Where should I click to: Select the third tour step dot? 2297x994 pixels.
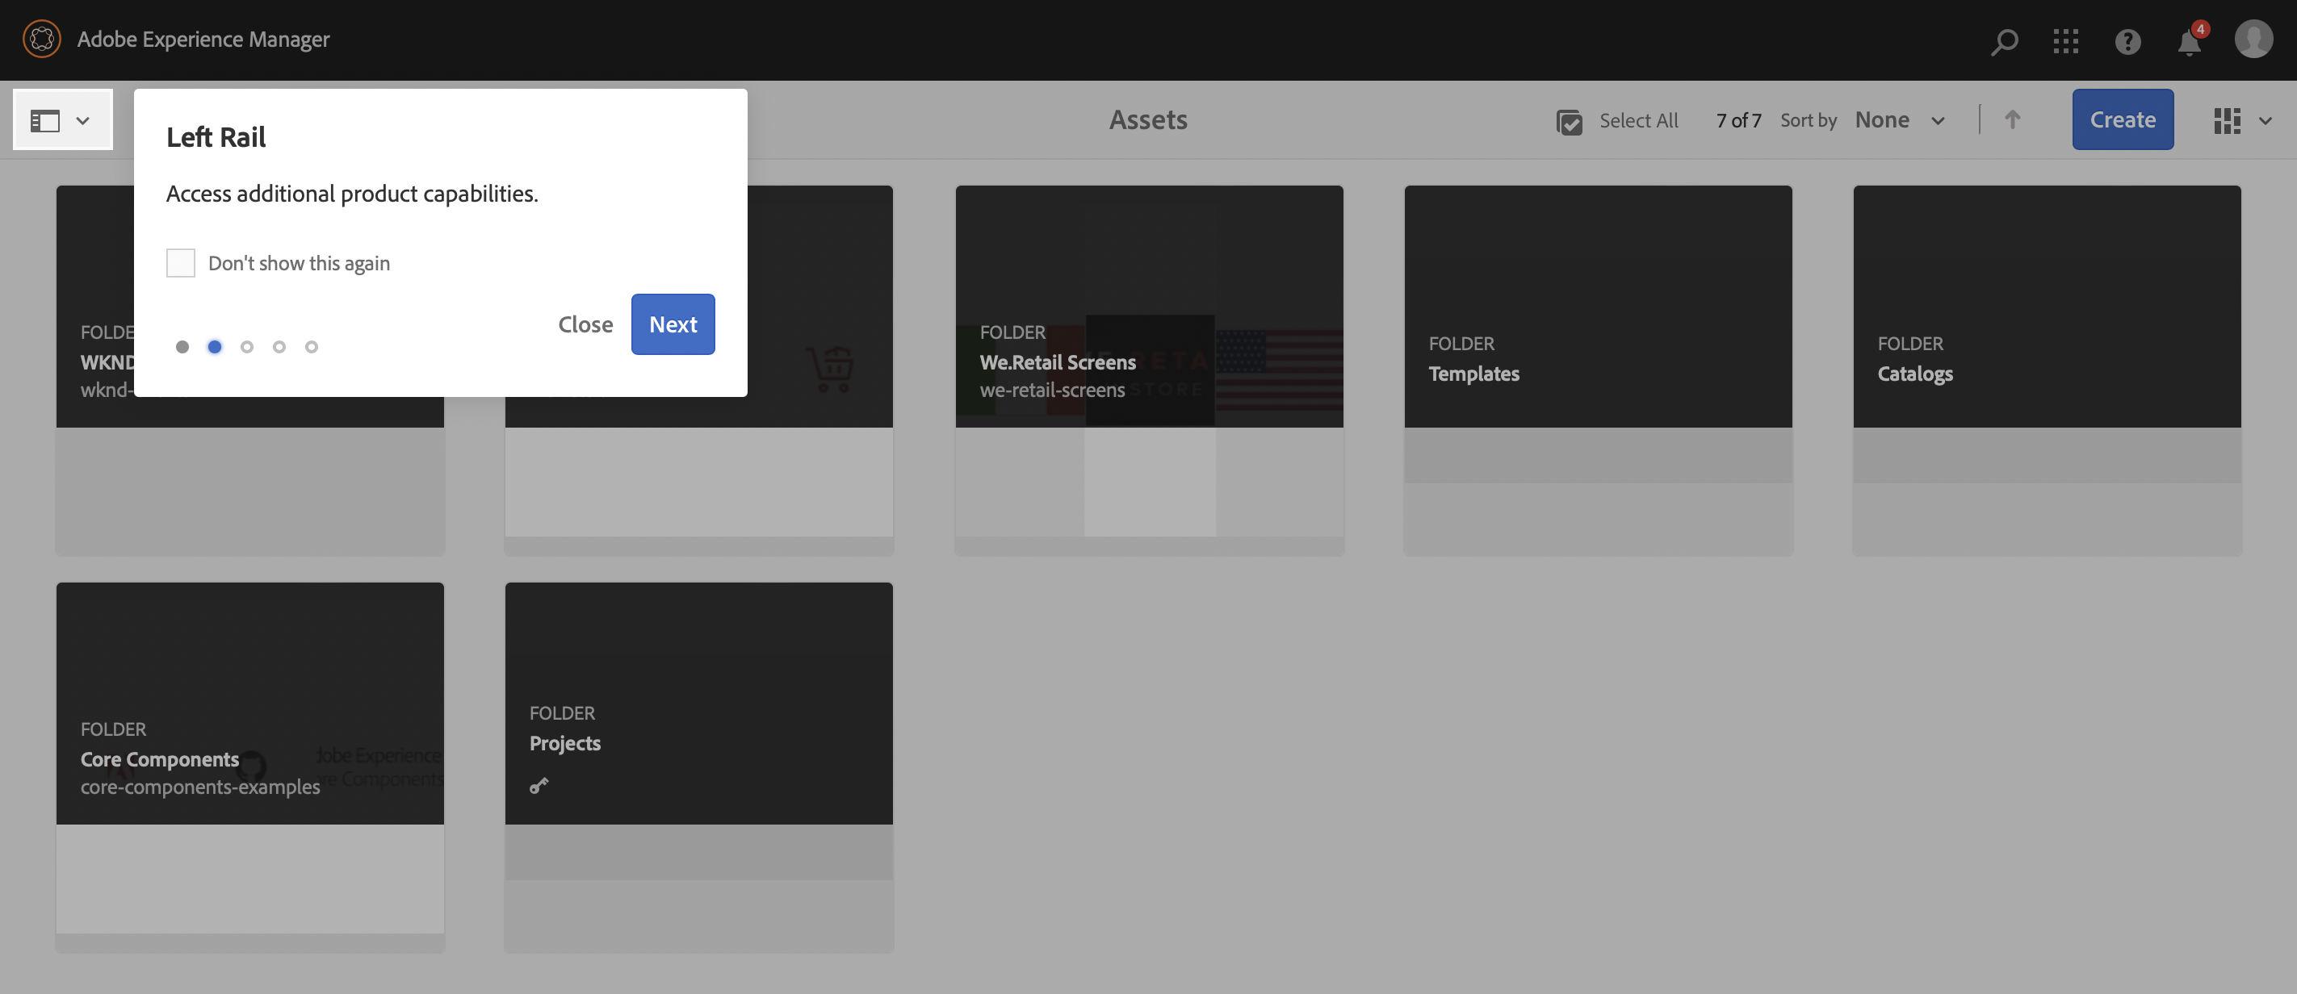[247, 346]
